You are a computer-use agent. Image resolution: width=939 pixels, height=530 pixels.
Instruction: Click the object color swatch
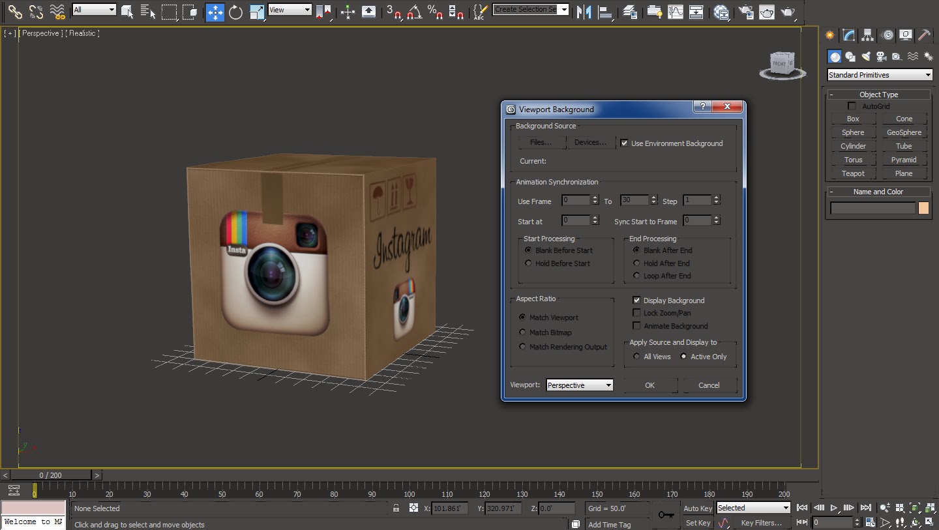923,208
